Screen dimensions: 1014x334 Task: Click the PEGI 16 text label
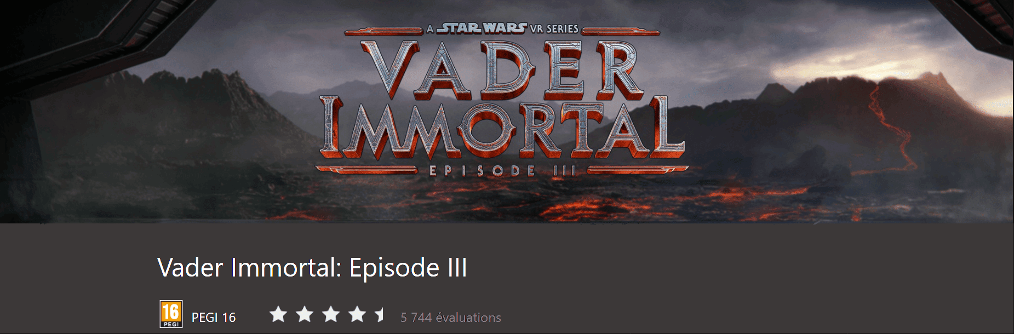(214, 318)
